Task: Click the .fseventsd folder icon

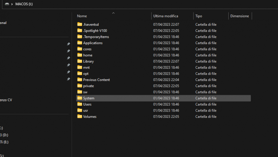Action: pyautogui.click(x=80, y=24)
